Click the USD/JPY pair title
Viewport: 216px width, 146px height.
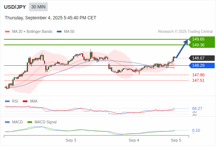pyautogui.click(x=15, y=7)
